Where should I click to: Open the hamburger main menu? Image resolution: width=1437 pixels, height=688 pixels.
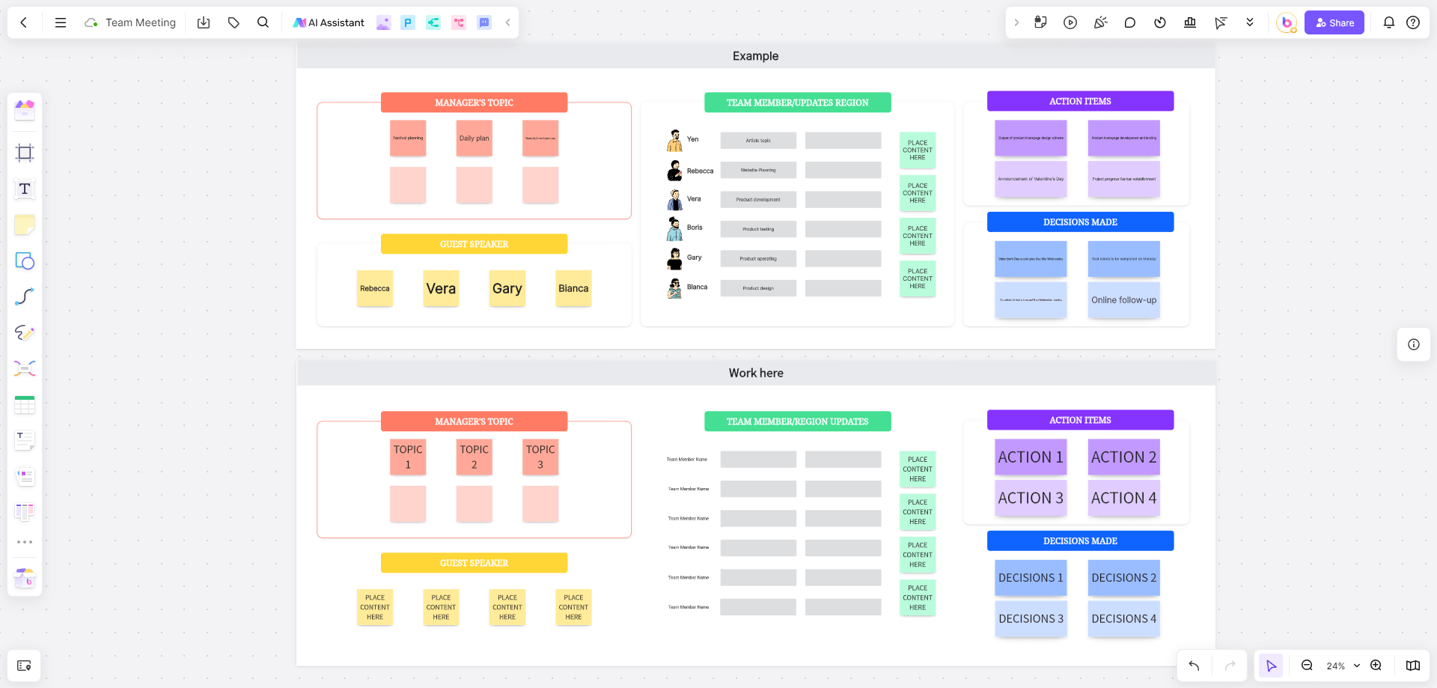coord(61,22)
